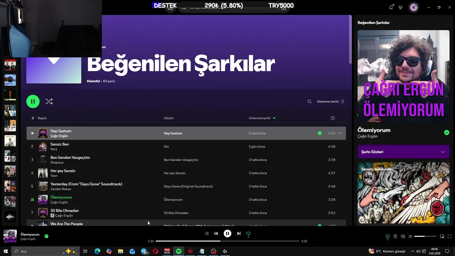Select the 30 Bile Olmadan track title

(64, 210)
